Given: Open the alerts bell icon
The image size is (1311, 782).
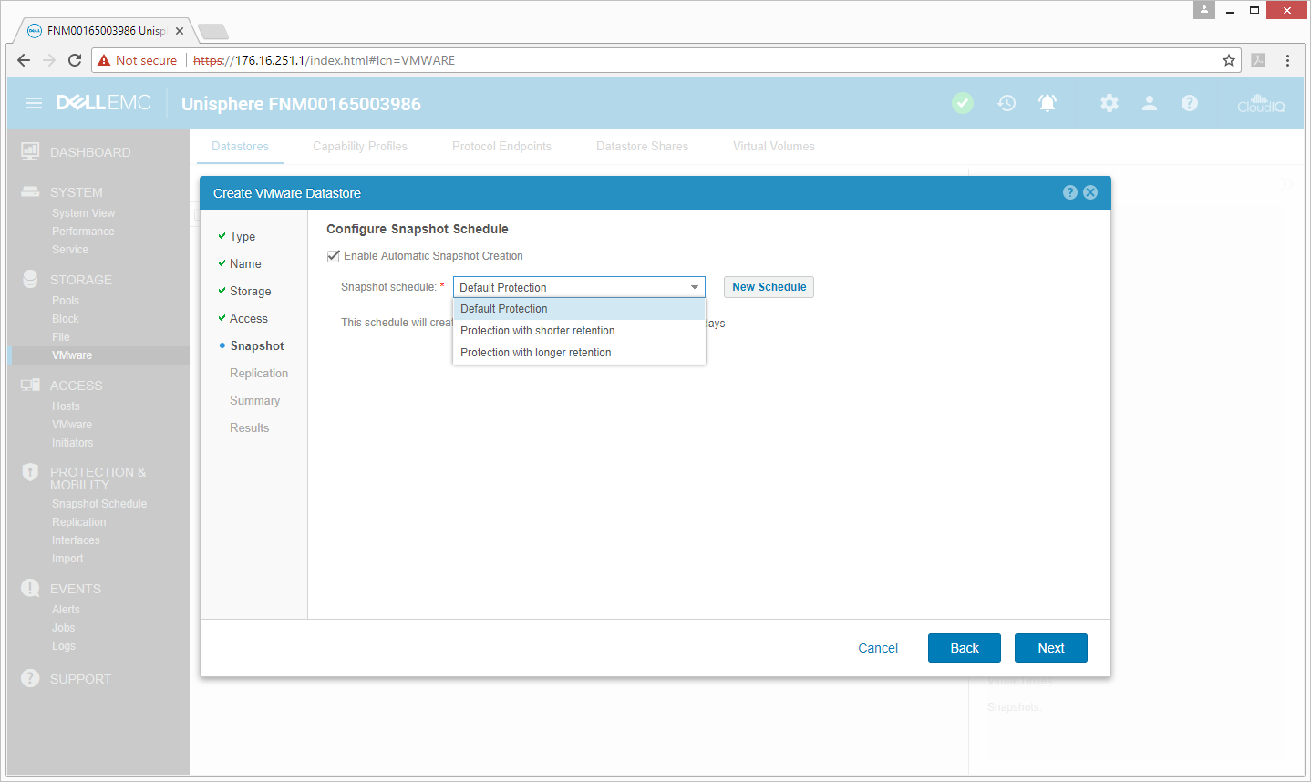Looking at the screenshot, I should 1048,103.
